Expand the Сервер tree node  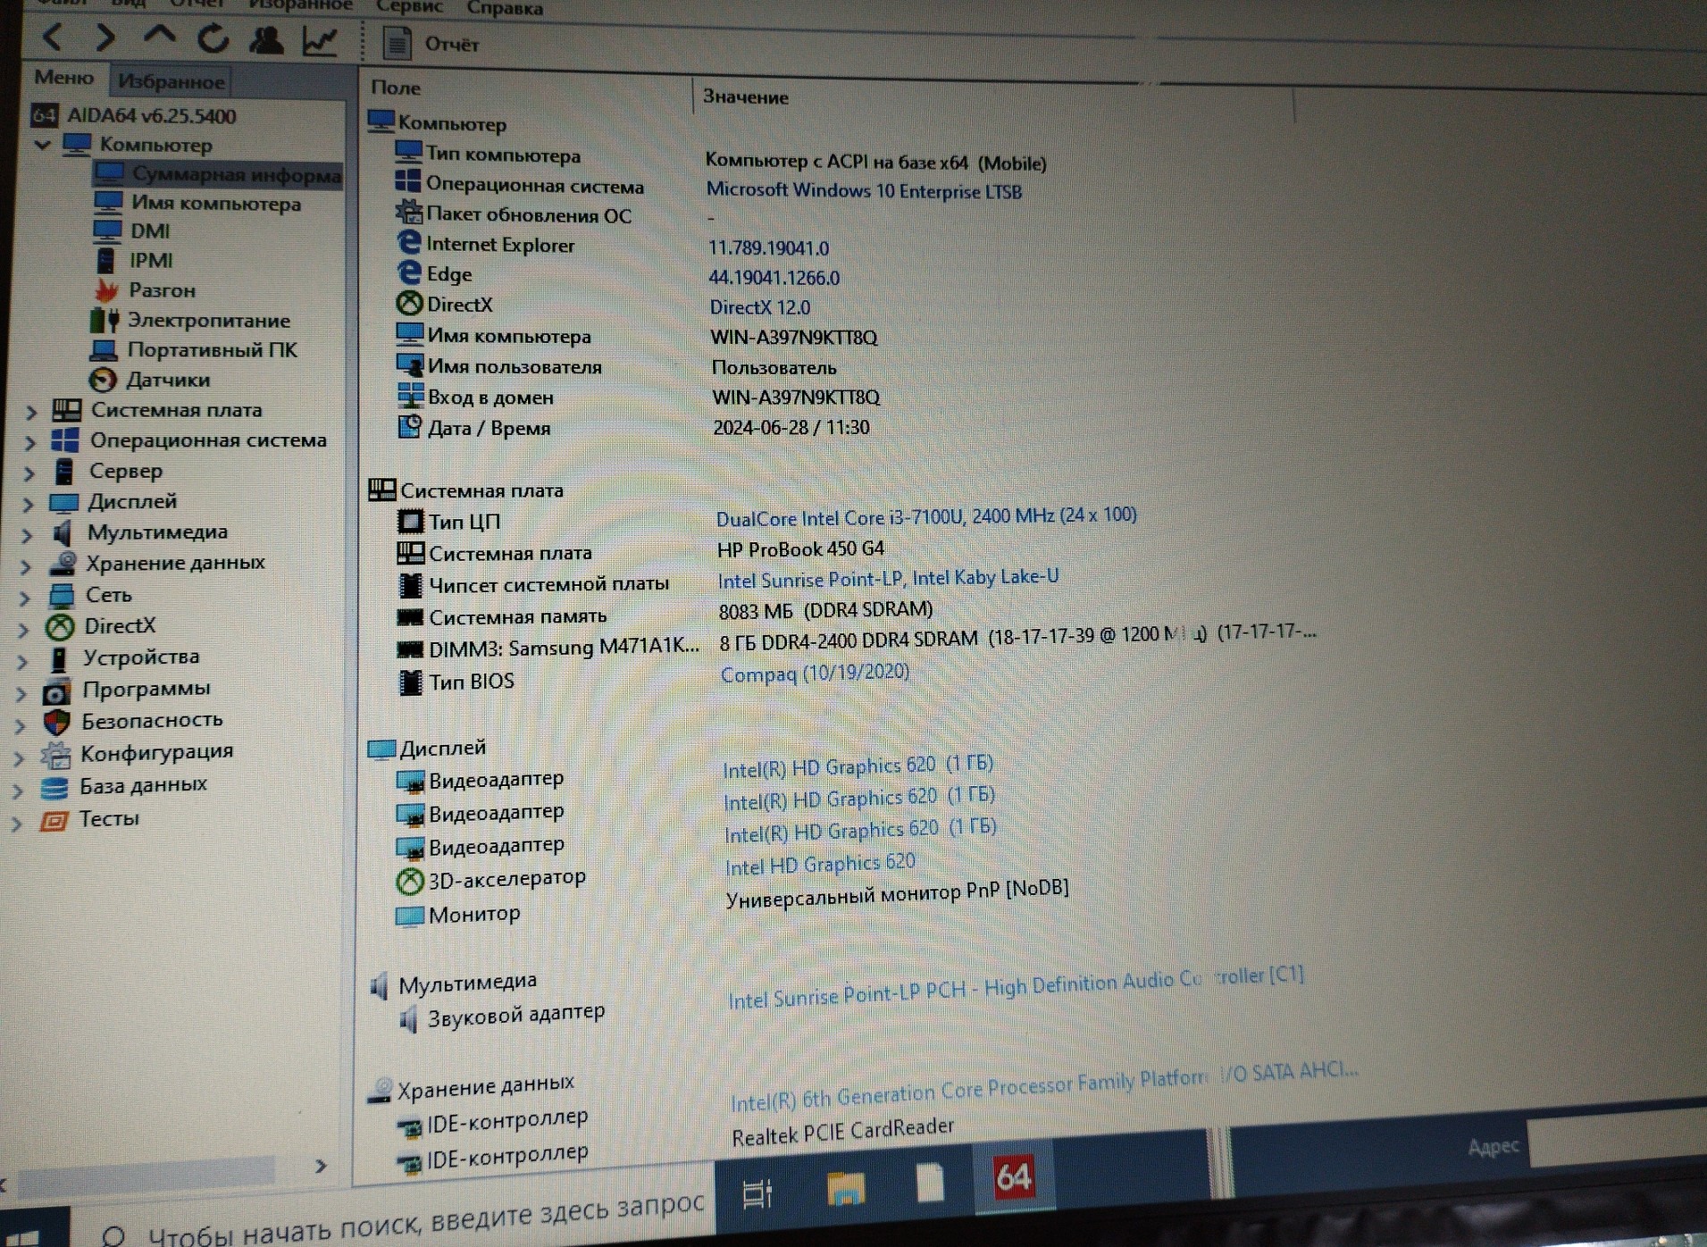click(x=29, y=473)
